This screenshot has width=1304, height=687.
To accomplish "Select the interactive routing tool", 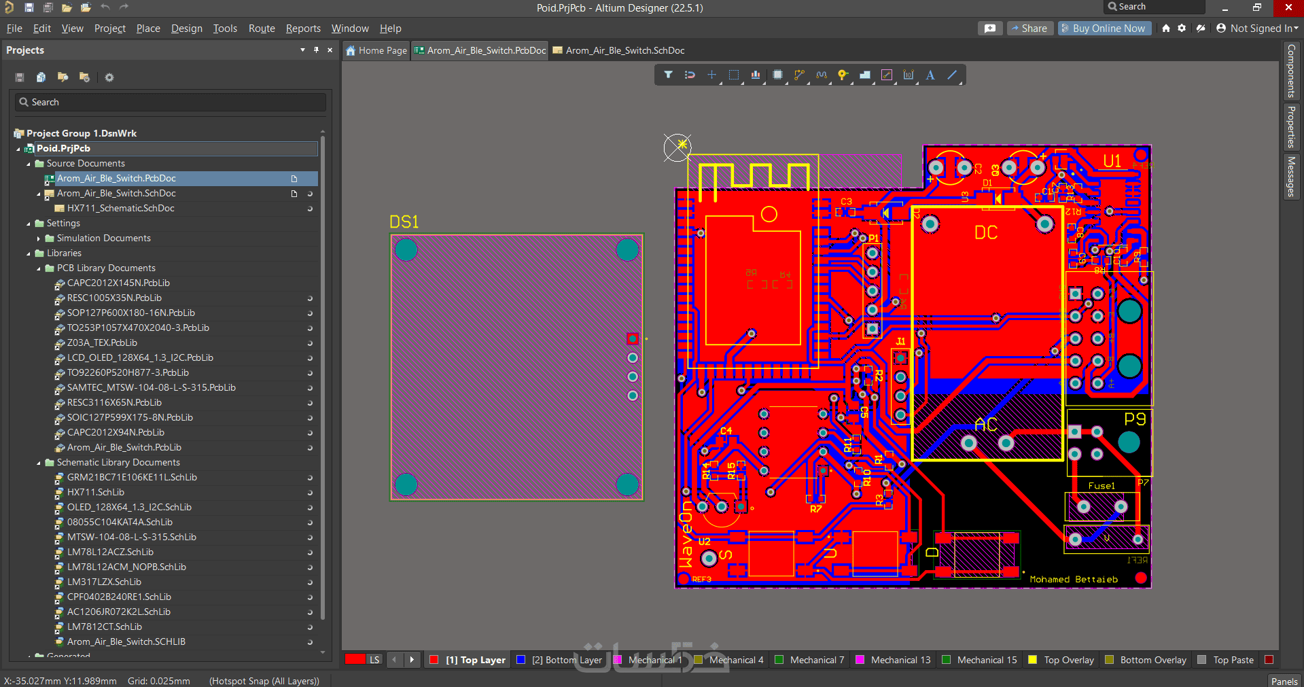I will pos(799,75).
